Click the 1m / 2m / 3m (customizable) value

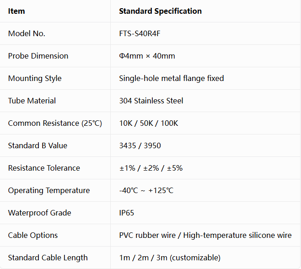170,258
